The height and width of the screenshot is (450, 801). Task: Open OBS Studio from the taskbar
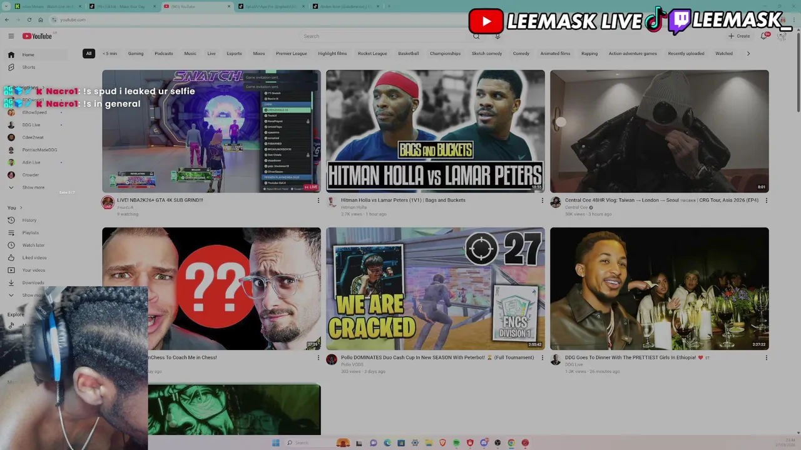click(x=497, y=443)
